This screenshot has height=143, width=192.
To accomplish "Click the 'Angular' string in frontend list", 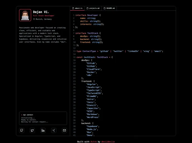I will (x=92, y=84).
